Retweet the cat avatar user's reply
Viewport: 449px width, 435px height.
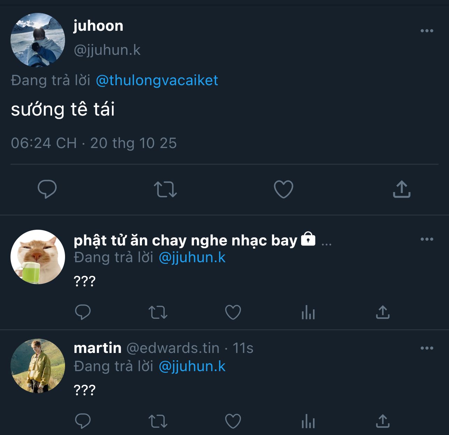click(x=158, y=312)
